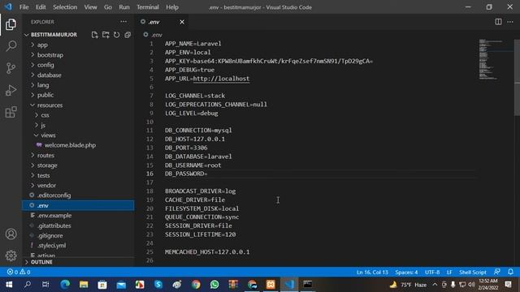520x292 pixels.
Task: Open Skype from the taskbar
Action: coord(158,285)
